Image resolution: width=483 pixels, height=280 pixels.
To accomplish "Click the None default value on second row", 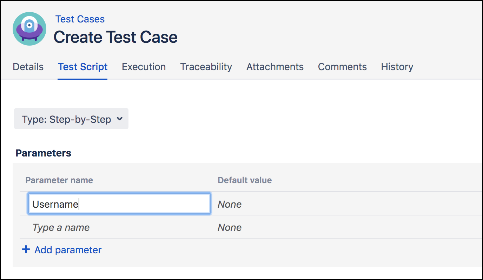I will (230, 227).
